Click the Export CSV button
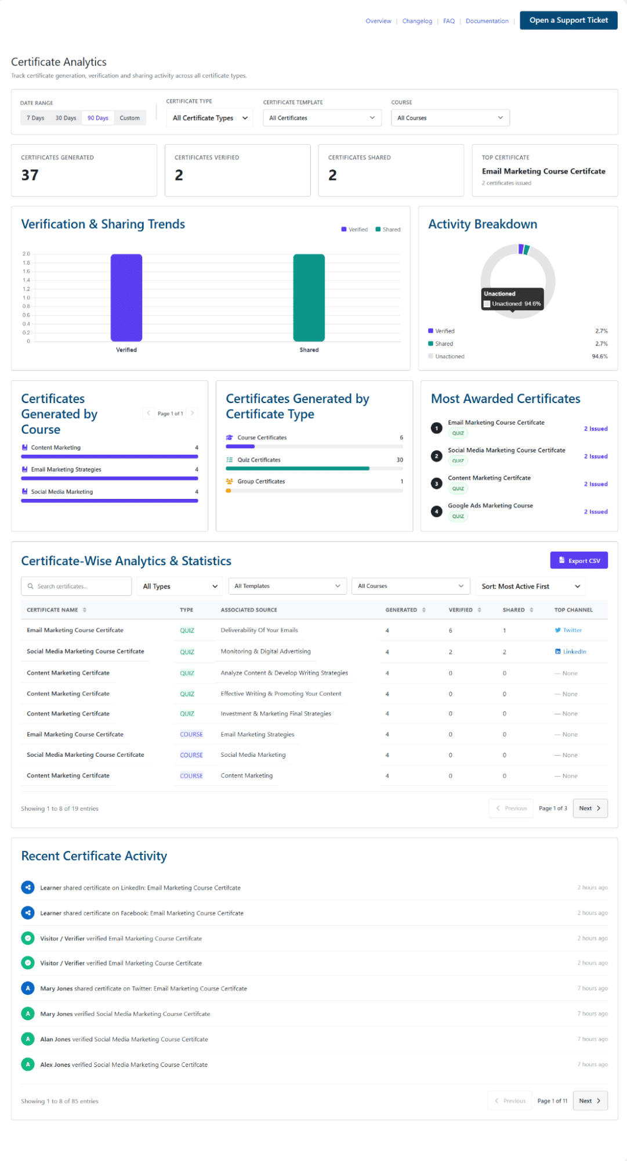This screenshot has height=1161, width=627. (x=579, y=560)
